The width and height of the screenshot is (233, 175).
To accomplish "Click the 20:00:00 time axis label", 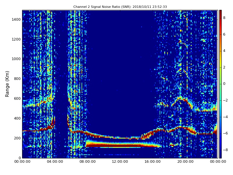I will tap(185, 162).
